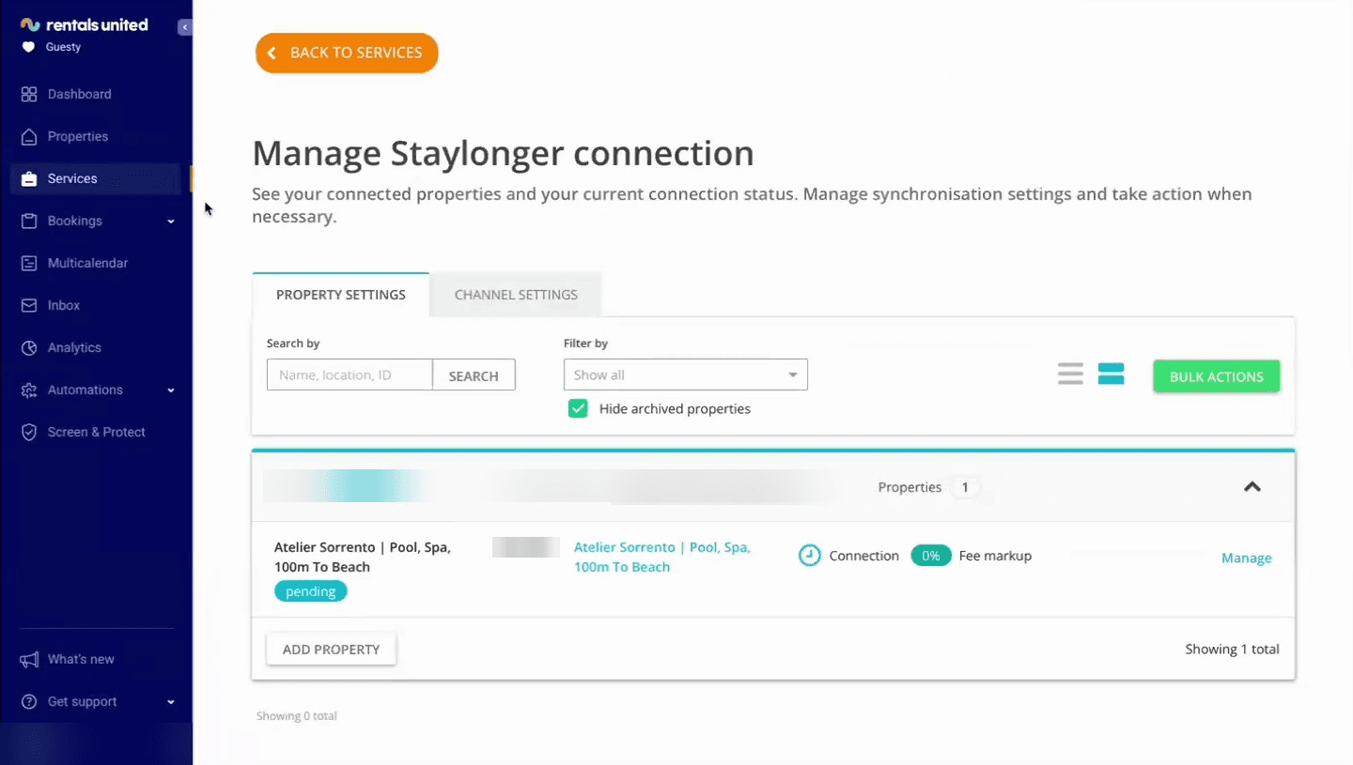Image resolution: width=1353 pixels, height=765 pixels.
Task: Toggle Hide archived properties checkbox
Action: tap(578, 408)
